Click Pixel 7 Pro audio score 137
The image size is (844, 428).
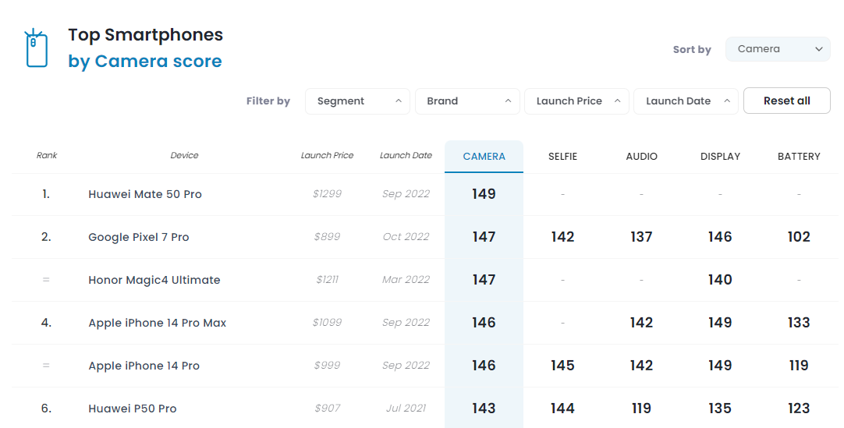click(x=642, y=237)
